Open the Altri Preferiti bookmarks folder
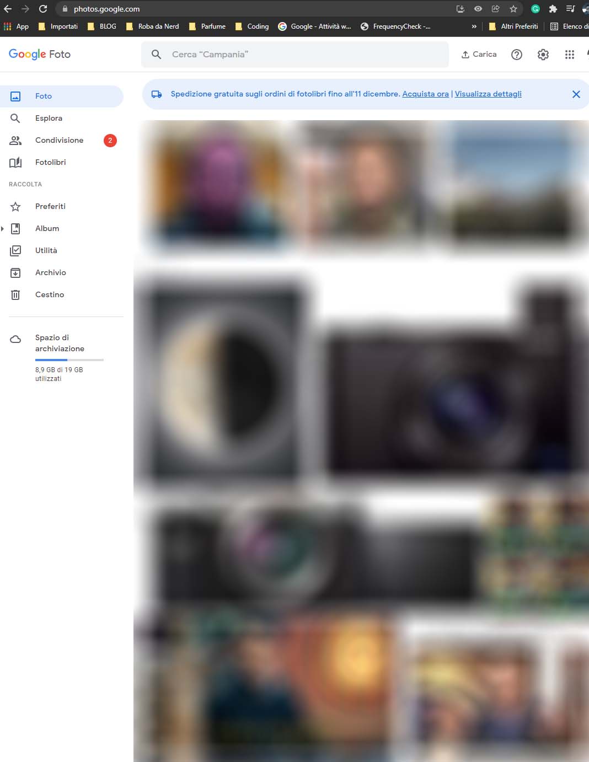589x762 pixels. tap(513, 26)
